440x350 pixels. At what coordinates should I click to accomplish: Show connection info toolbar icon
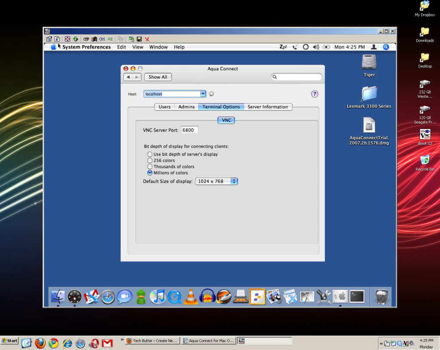click(x=57, y=39)
